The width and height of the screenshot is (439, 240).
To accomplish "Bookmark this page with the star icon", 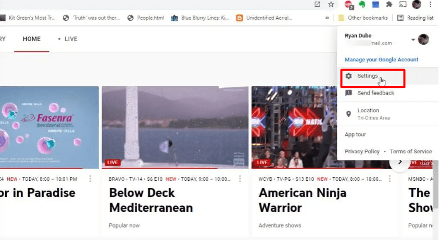I will point(331,5).
